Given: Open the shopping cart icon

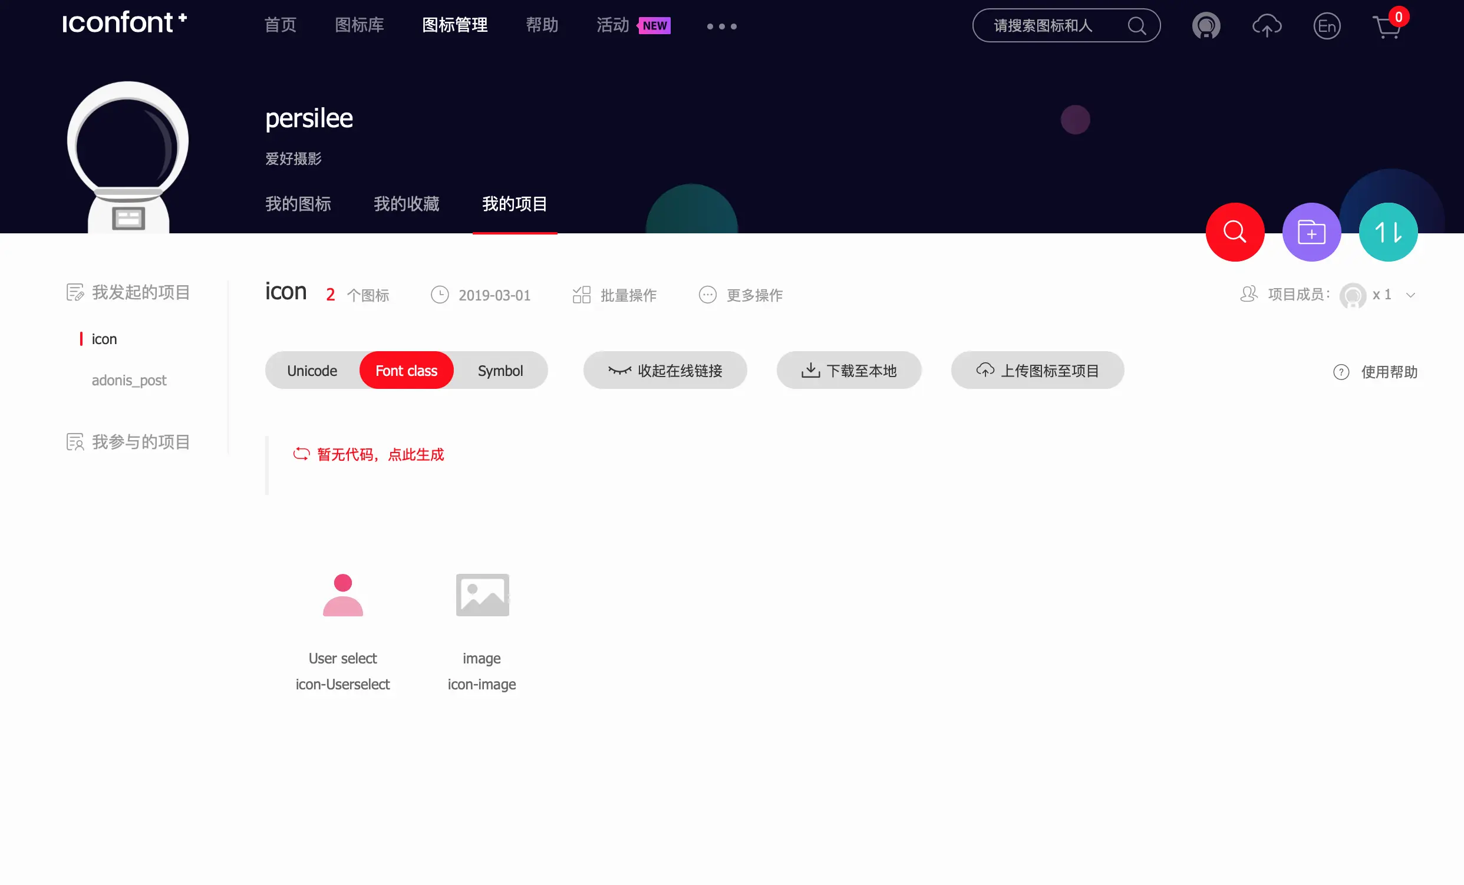Looking at the screenshot, I should [1387, 27].
